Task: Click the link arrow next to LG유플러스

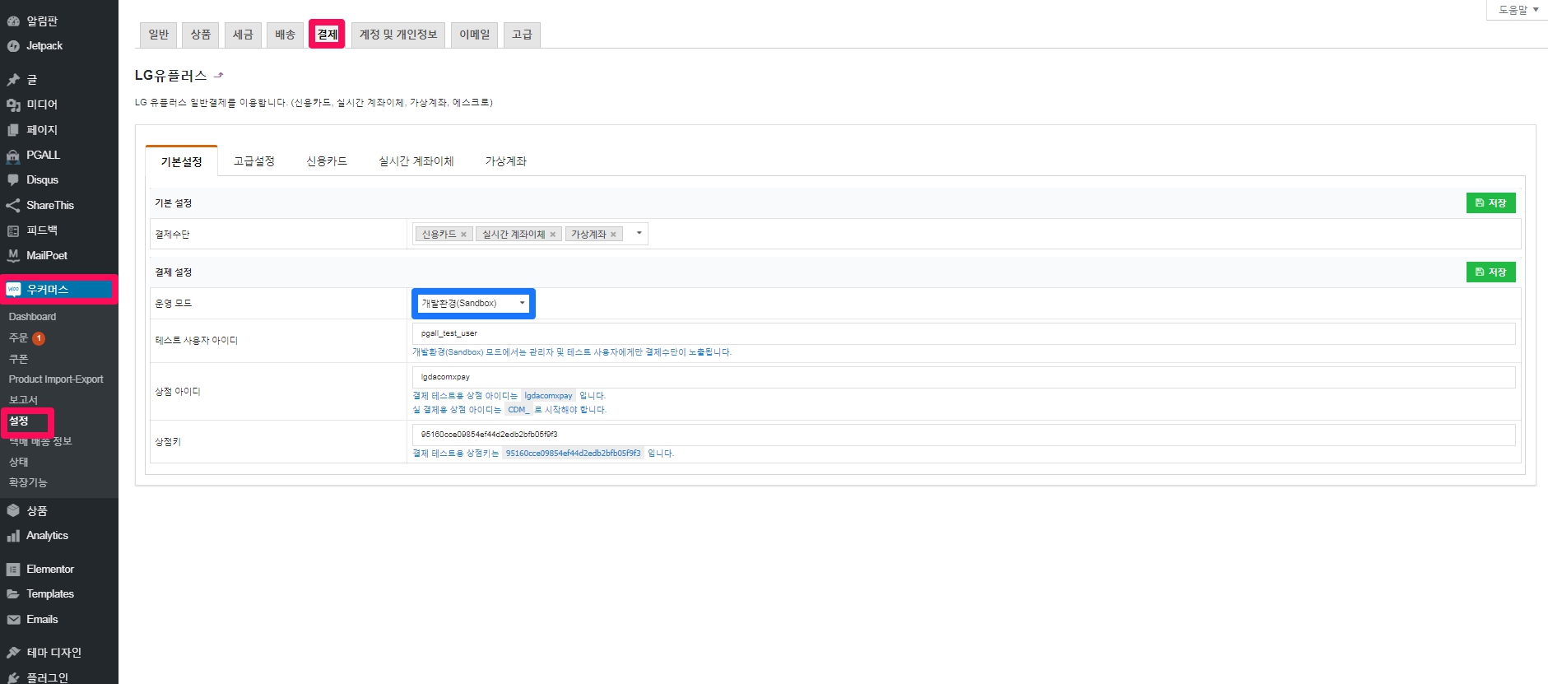Action: pos(219,76)
